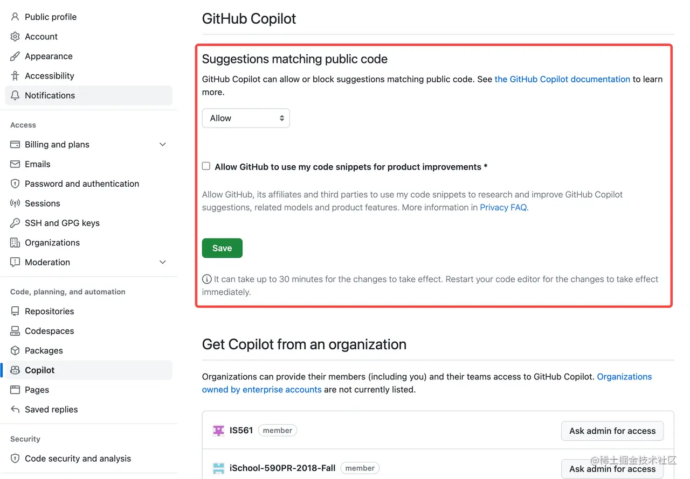This screenshot has width=690, height=479.
Task: Click Ask admin for access for IS561
Action: (612, 431)
